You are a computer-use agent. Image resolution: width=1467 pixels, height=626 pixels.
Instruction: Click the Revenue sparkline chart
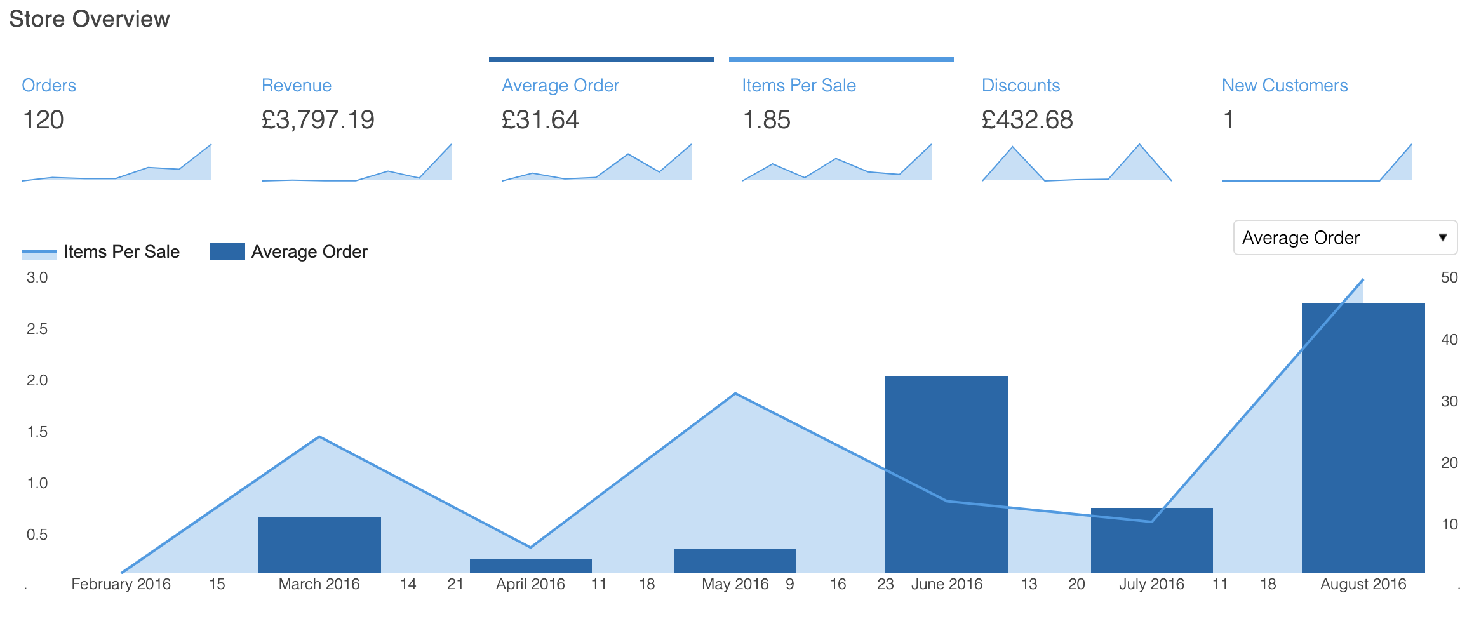357,163
